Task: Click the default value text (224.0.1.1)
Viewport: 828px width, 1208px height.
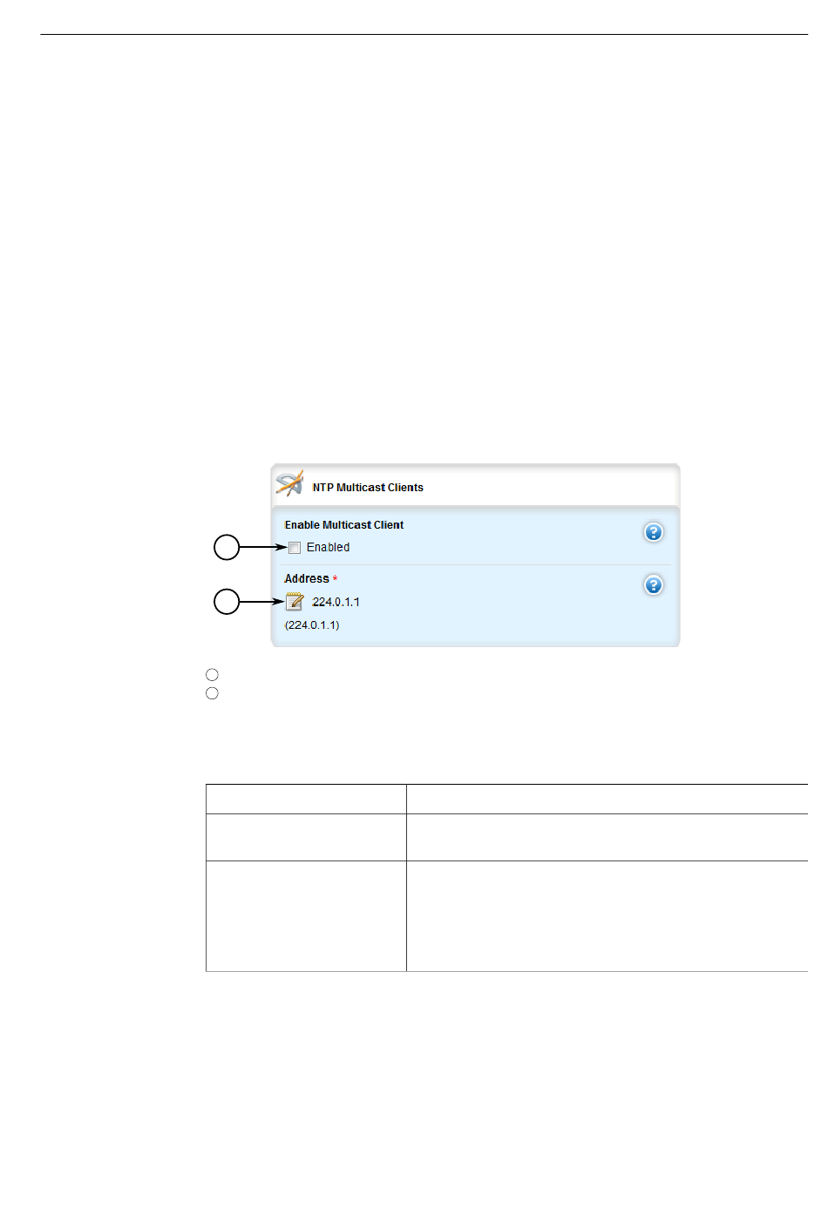Action: coord(312,625)
